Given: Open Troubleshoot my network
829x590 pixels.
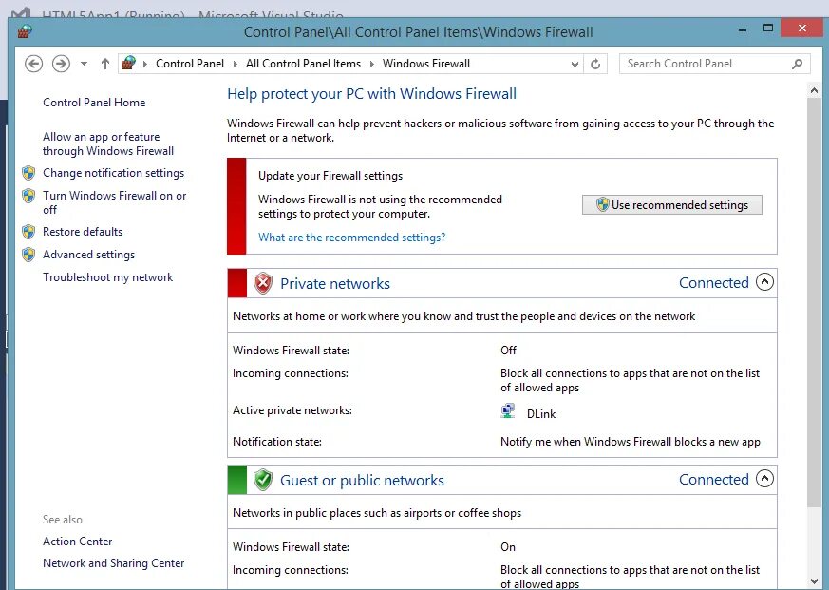Looking at the screenshot, I should pyautogui.click(x=108, y=277).
